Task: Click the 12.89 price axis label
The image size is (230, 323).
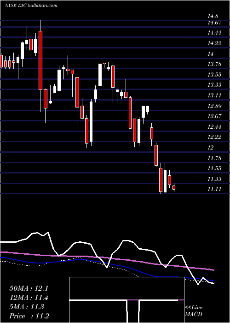Action: point(214,106)
